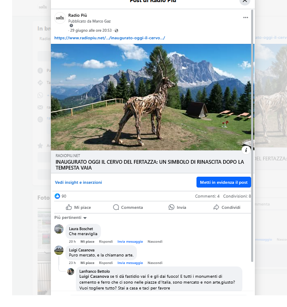Screen dimensions: 287x307
Task: Click Invia messaggio for Laura Boschet
Action: (x=130, y=241)
